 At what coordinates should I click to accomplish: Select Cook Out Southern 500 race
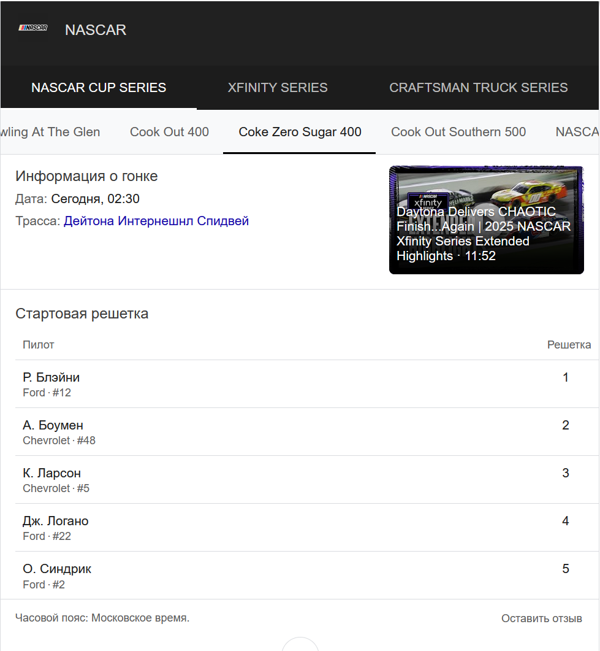click(458, 132)
